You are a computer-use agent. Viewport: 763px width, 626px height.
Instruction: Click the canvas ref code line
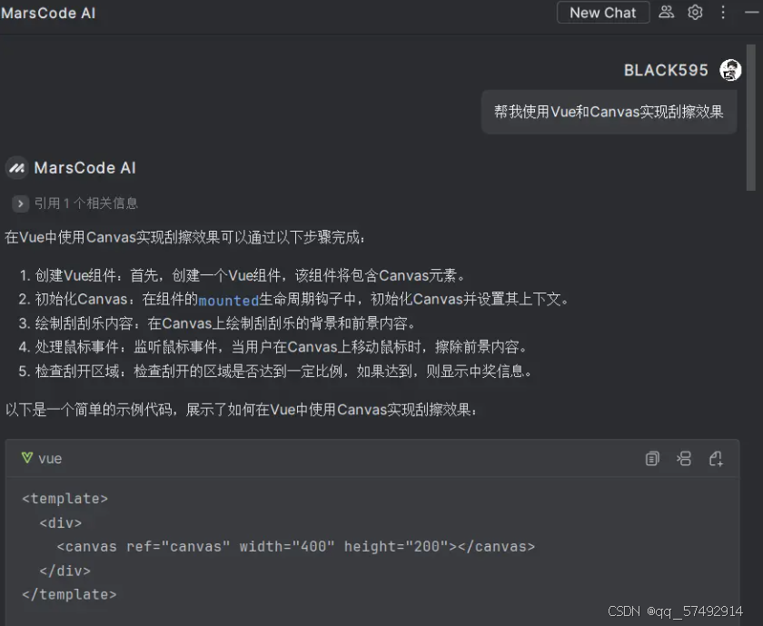(296, 547)
